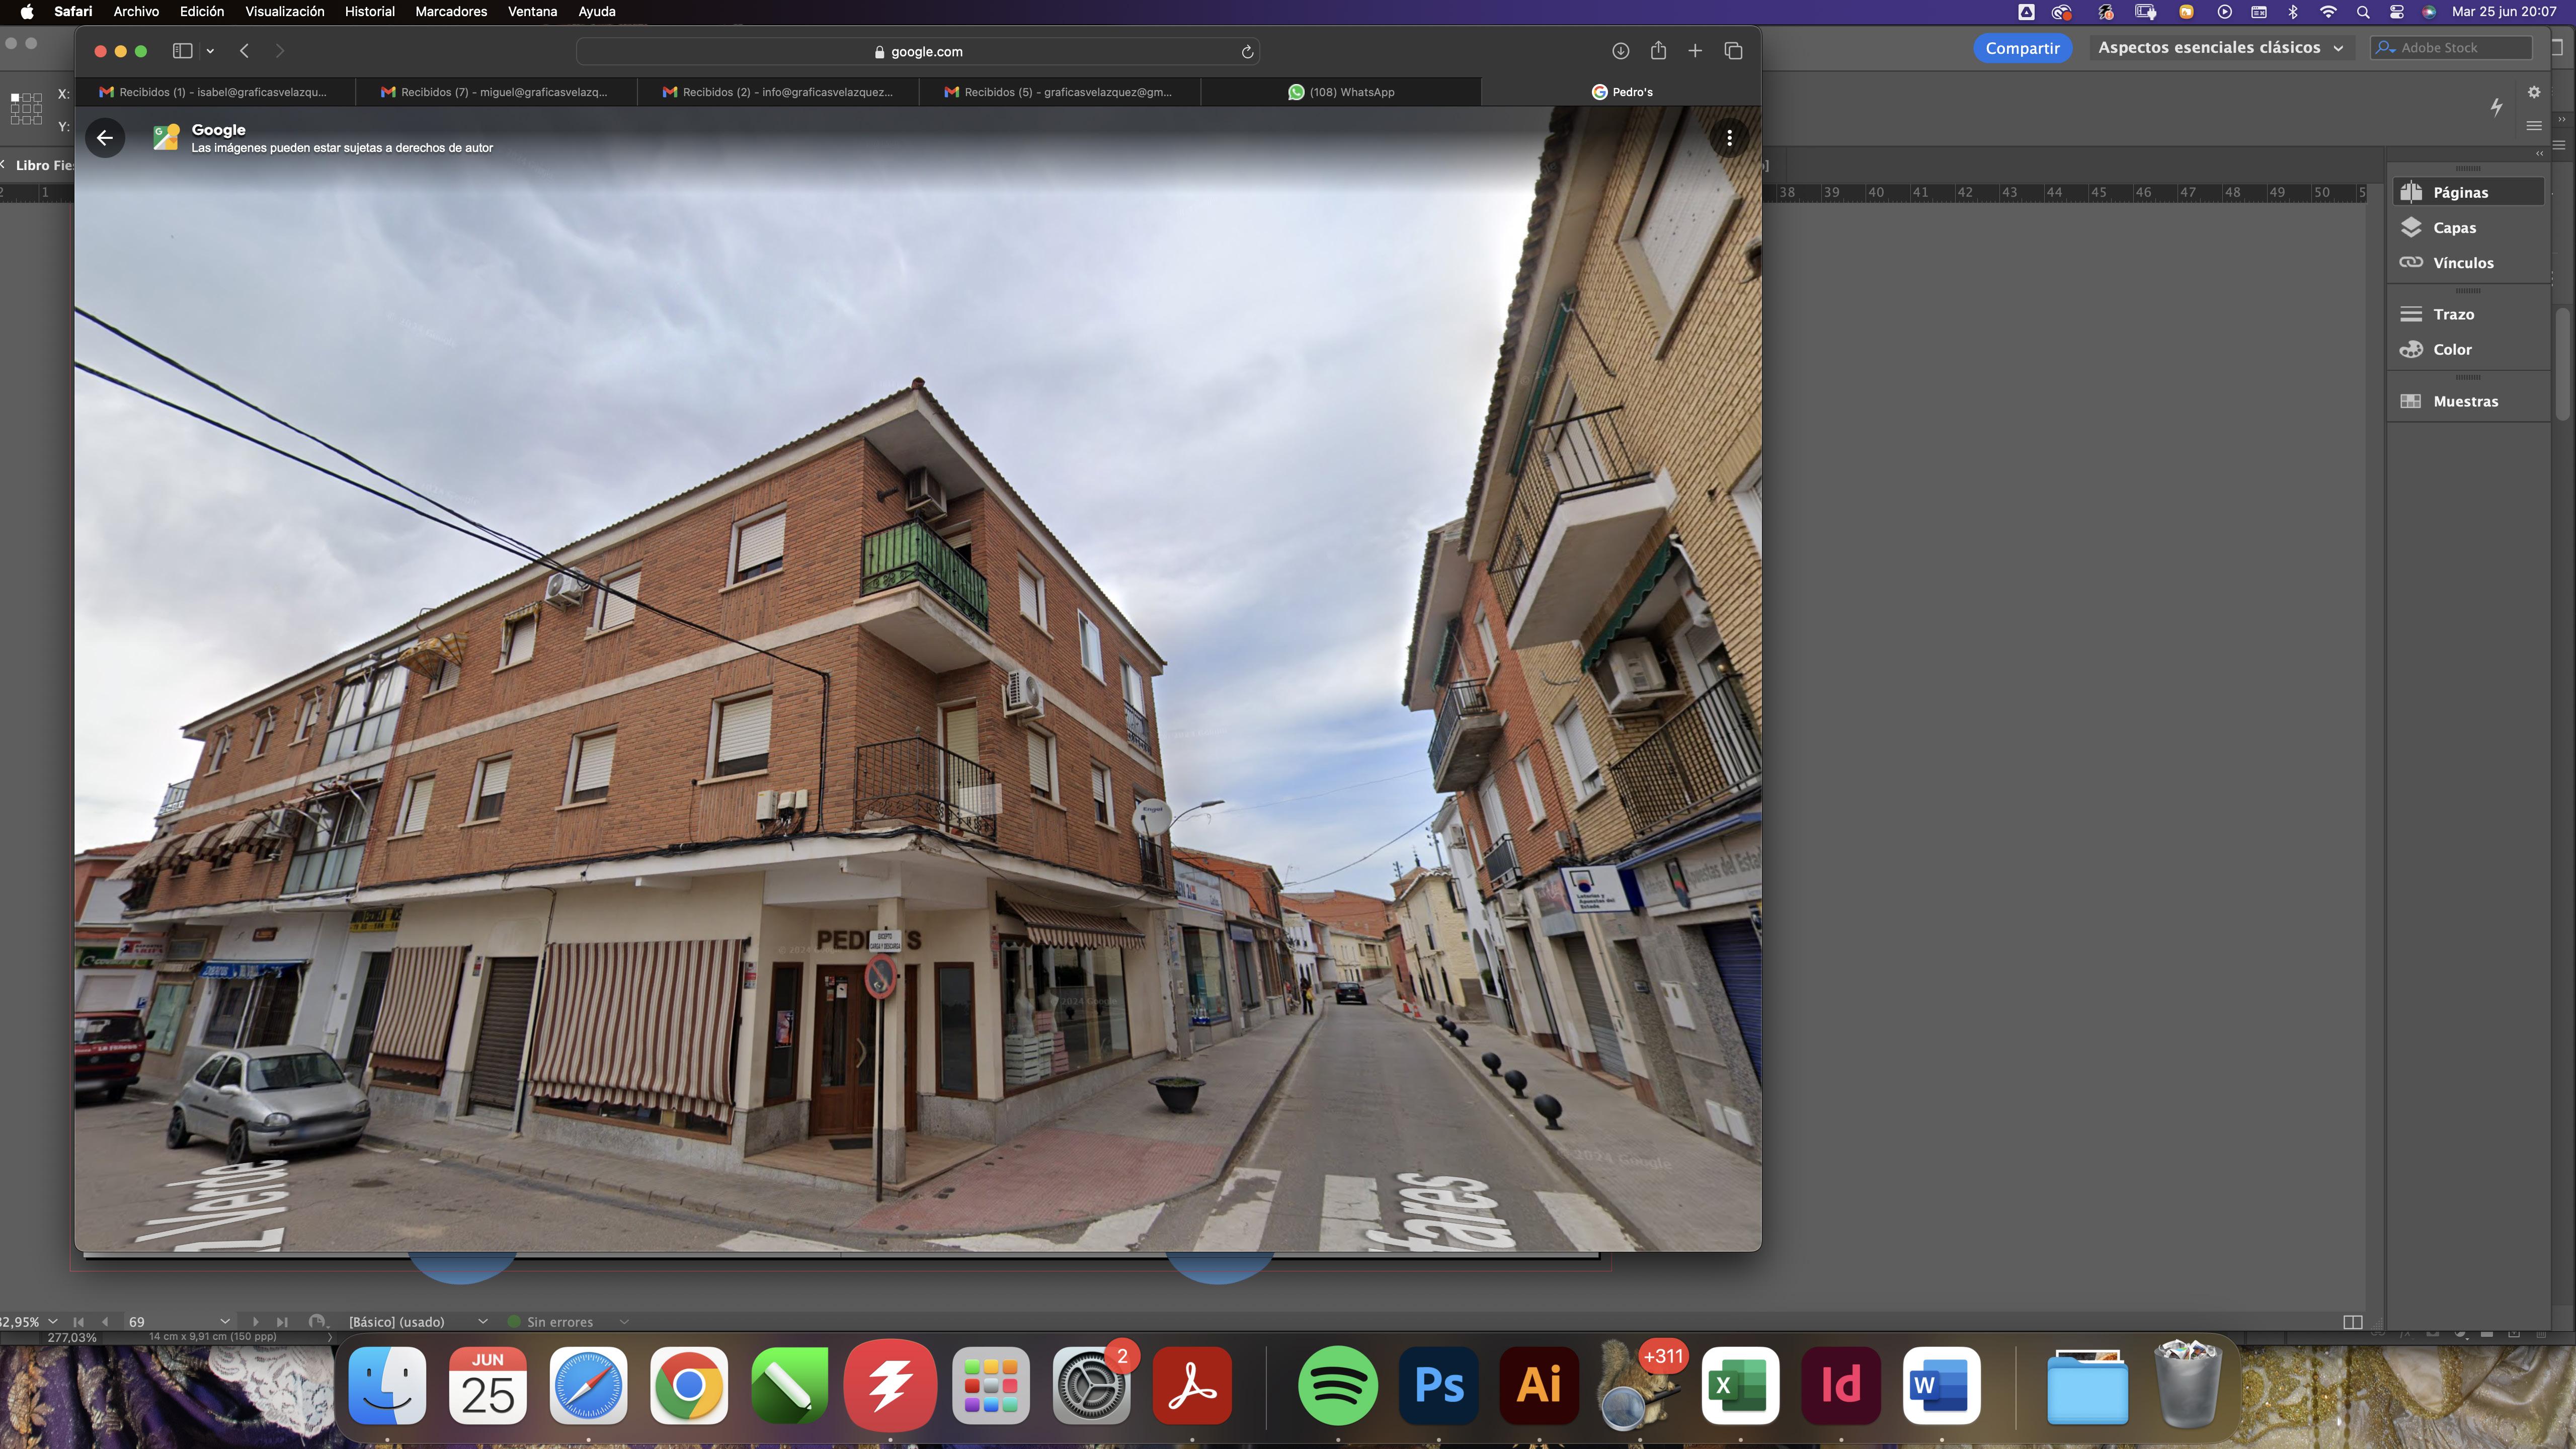The height and width of the screenshot is (1449, 2576).
Task: Open a new Safari tab with plus icon
Action: [1695, 51]
